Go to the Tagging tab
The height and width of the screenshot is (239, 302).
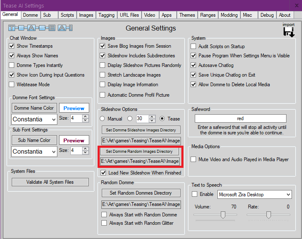coord(106,15)
